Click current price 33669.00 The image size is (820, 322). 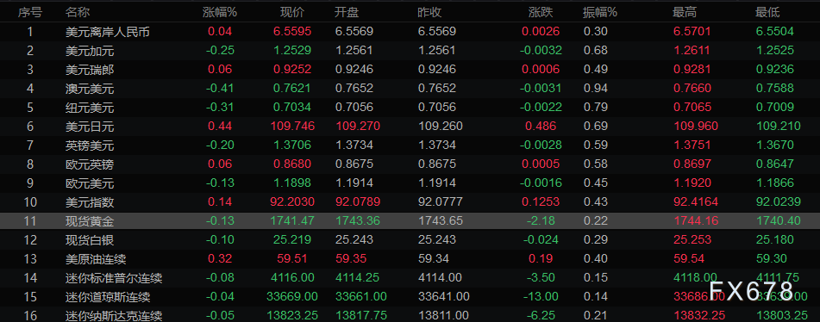point(291,296)
